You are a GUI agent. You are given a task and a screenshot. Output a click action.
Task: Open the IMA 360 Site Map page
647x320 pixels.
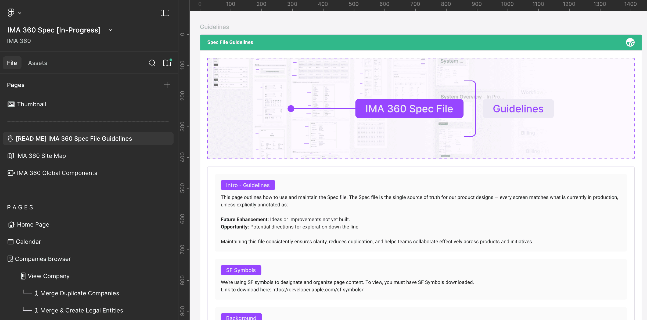click(41, 156)
